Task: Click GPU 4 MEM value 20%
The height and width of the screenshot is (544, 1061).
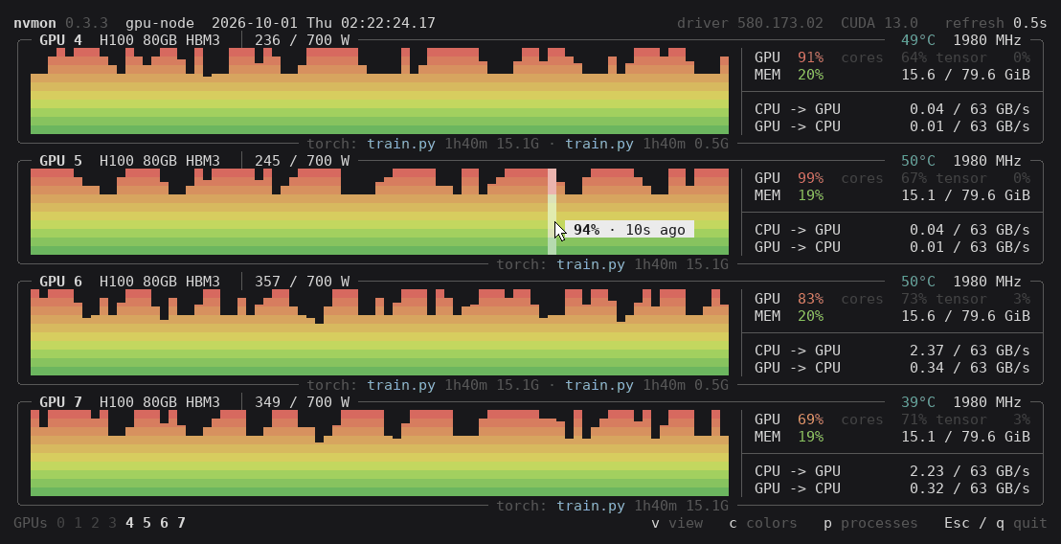Action: point(811,75)
